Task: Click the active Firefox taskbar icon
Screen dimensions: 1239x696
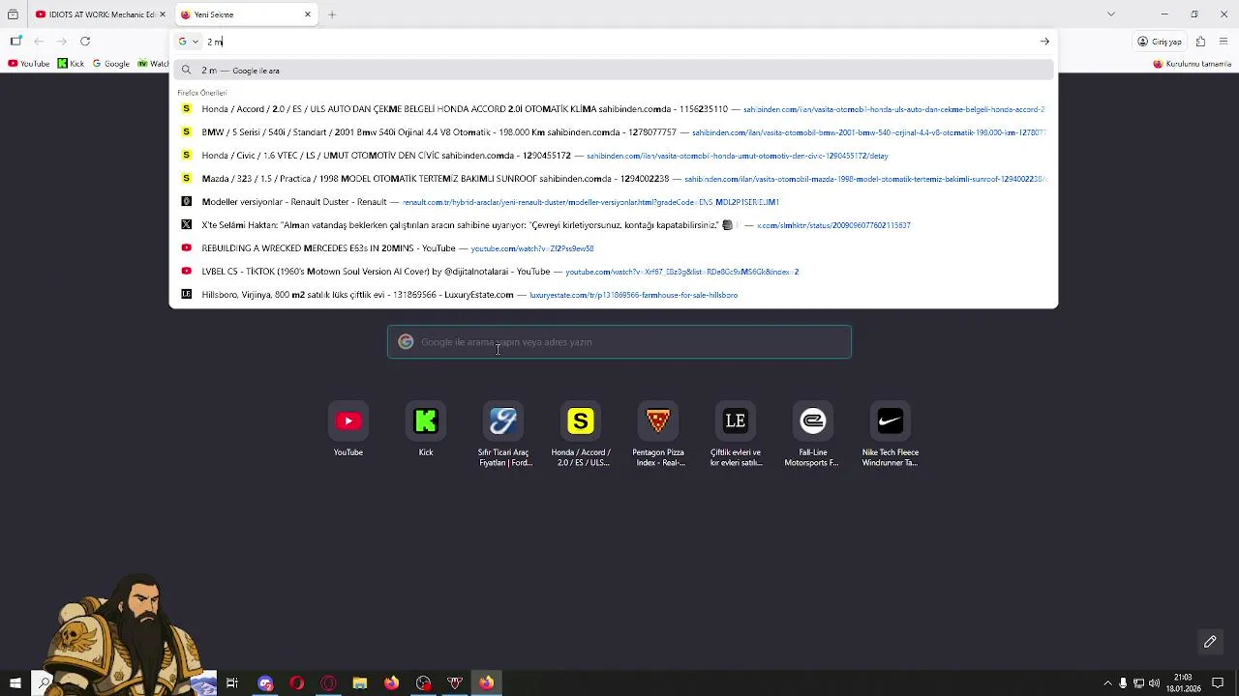Action: (x=486, y=683)
